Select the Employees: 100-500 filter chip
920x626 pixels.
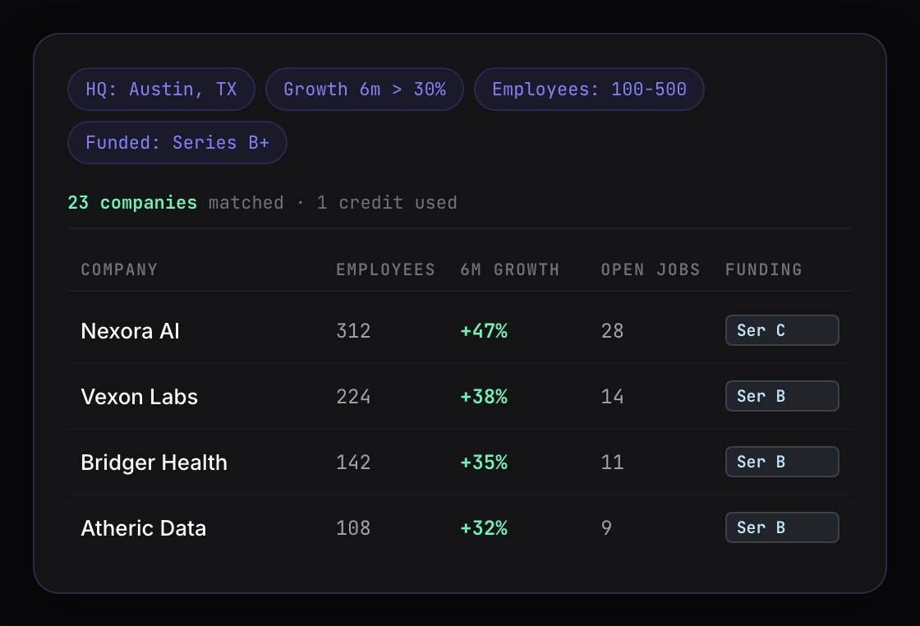[589, 90]
